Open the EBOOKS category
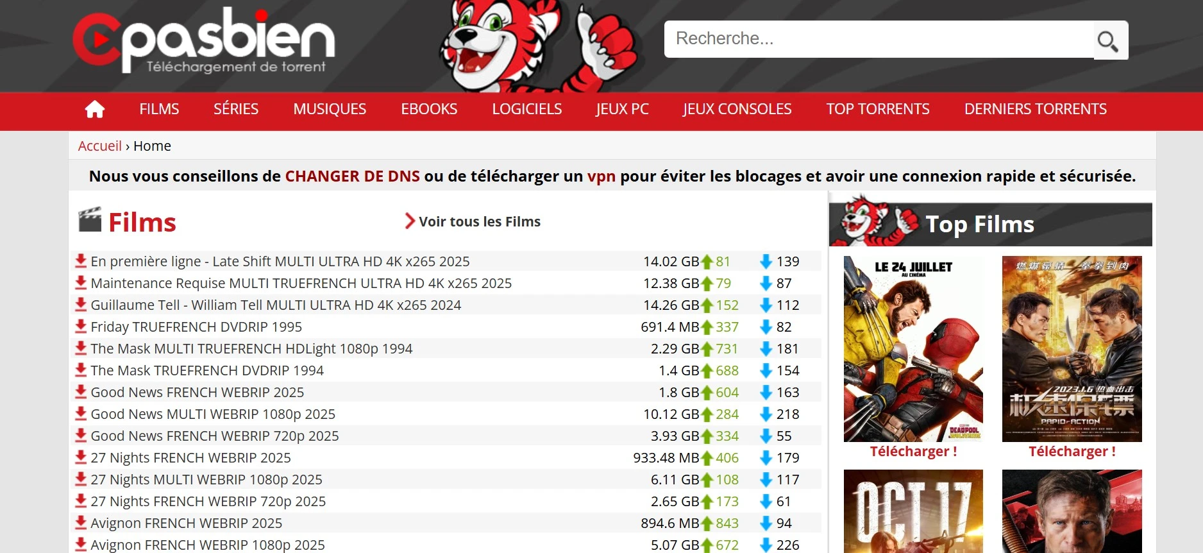 [x=429, y=110]
